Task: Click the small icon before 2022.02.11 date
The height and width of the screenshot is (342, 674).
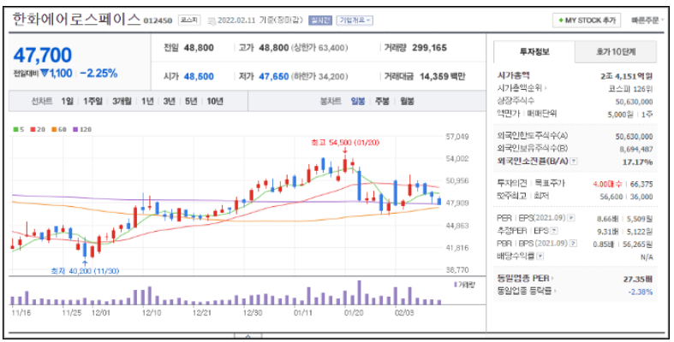Action: pyautogui.click(x=211, y=21)
